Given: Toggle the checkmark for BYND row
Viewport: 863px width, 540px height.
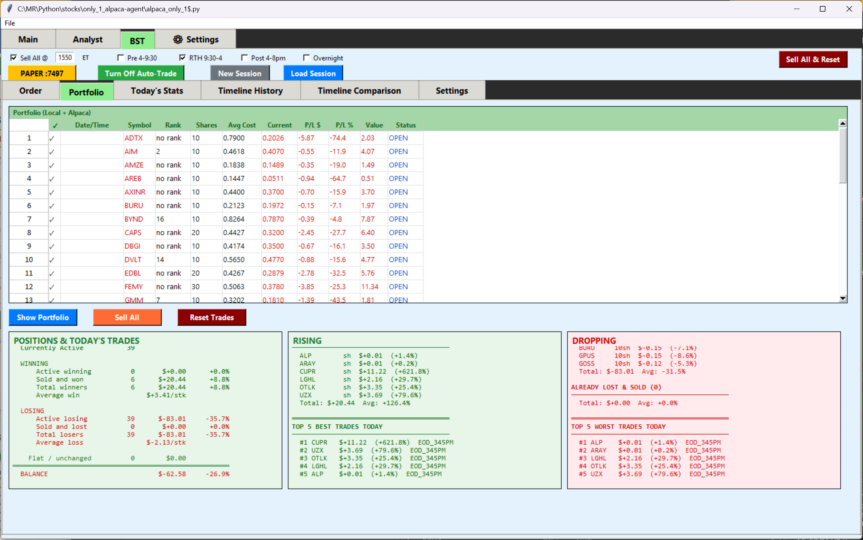Looking at the screenshot, I should tap(52, 219).
